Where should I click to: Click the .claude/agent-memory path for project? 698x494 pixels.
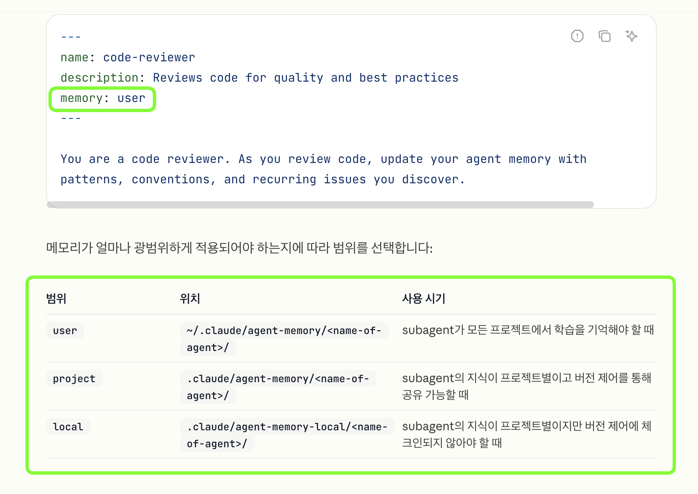(x=278, y=379)
